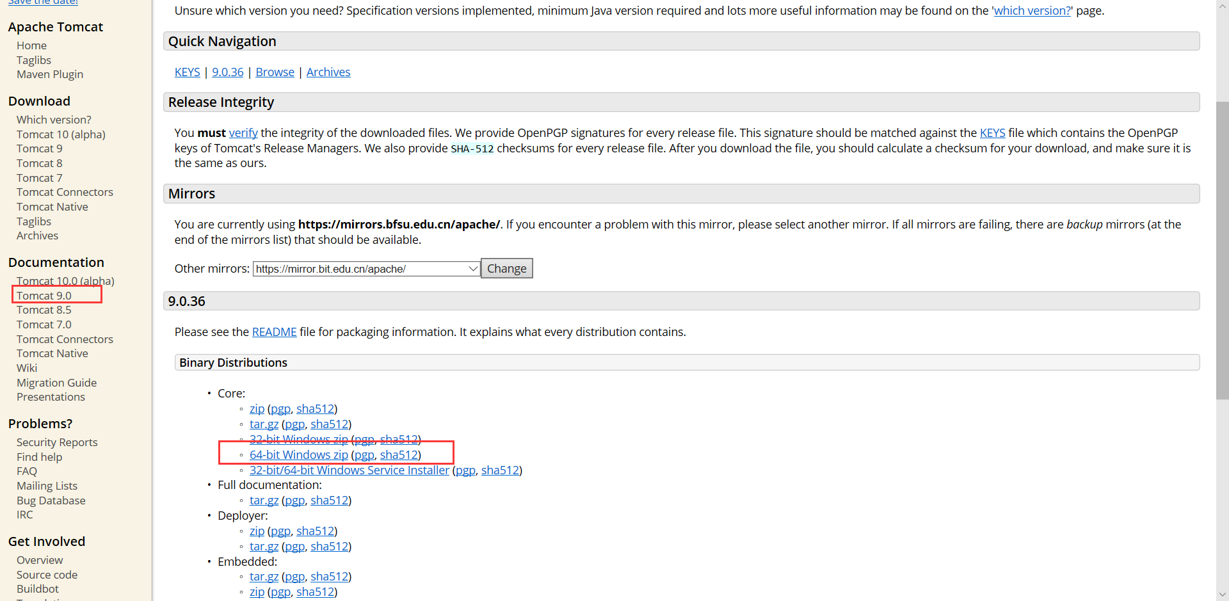The height and width of the screenshot is (601, 1229).
Task: Open Tomcat 7 download link
Action: pos(40,178)
